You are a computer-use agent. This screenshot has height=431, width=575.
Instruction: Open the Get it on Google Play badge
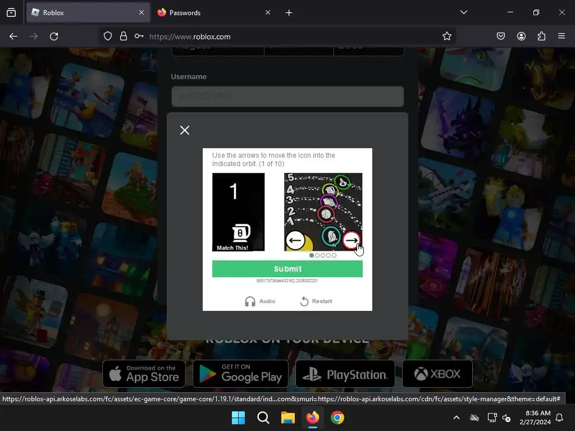[x=240, y=374]
